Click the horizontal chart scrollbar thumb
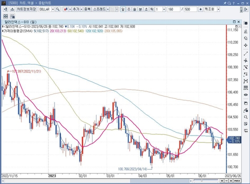Screen dimensions: 250x184 coord(159,181)
